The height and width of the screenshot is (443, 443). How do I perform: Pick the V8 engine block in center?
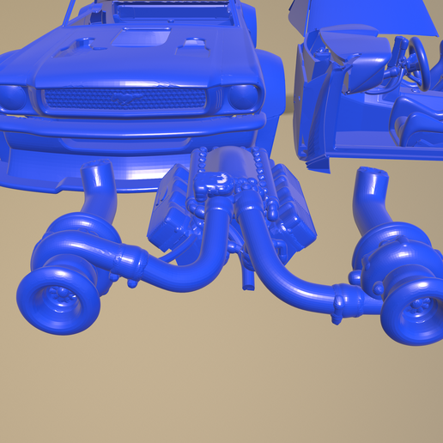(x=232, y=206)
